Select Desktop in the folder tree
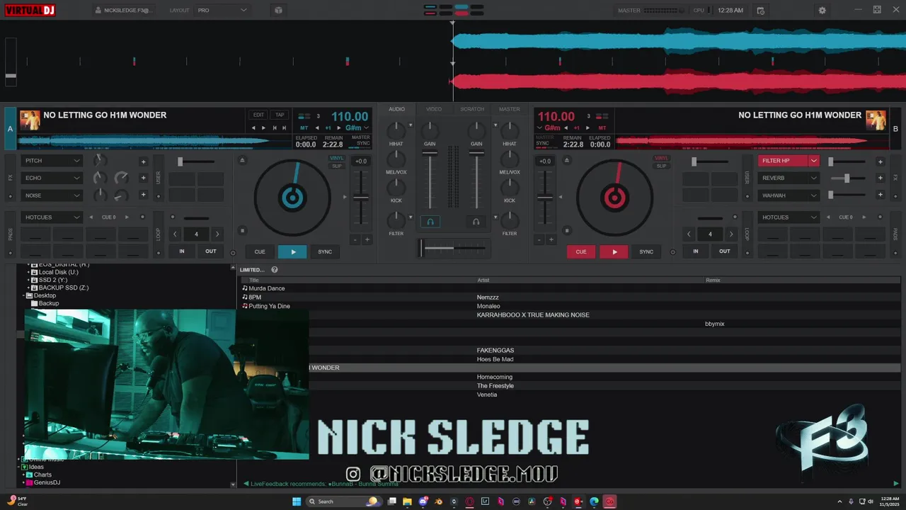Screen dimensions: 906x510 45,295
